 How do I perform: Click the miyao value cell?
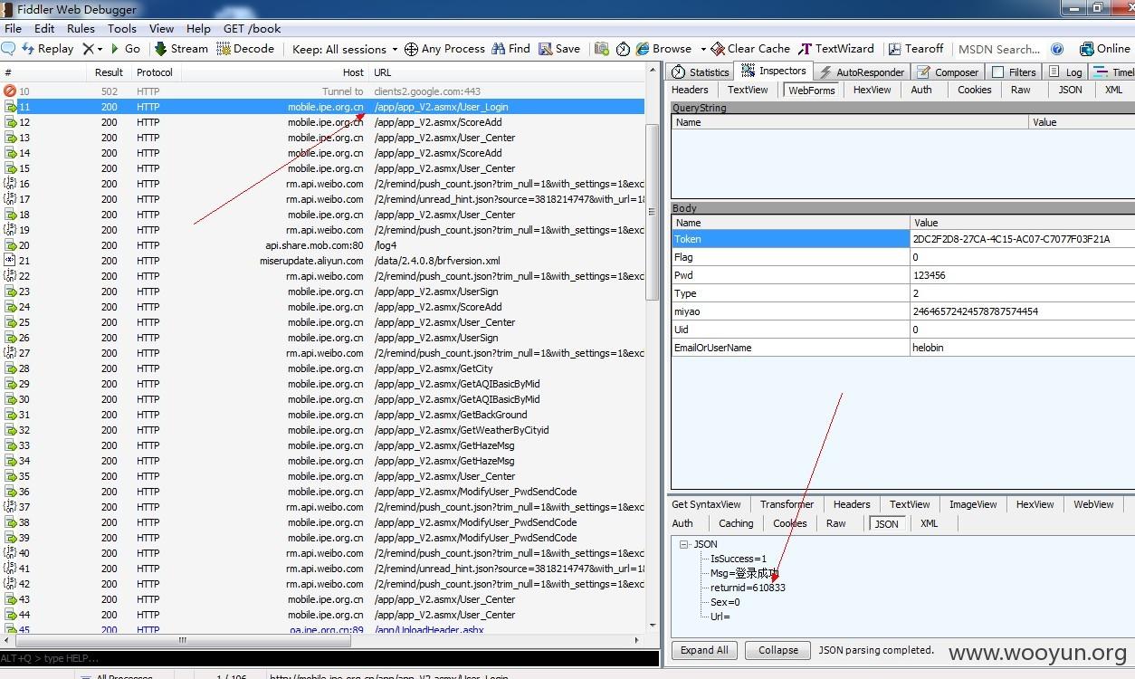1023,311
